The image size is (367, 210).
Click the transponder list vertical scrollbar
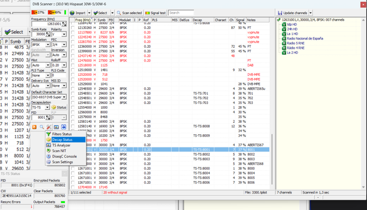pyautogui.click(x=272, y=159)
